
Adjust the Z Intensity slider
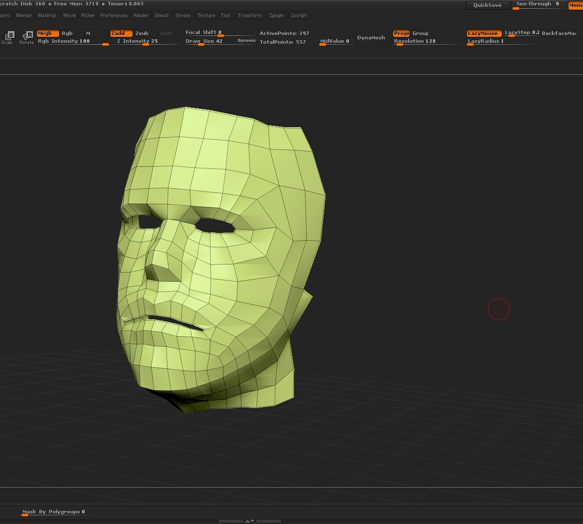145,42
